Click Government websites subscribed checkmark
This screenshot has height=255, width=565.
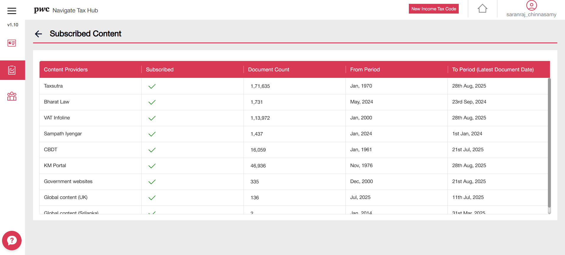click(x=152, y=182)
